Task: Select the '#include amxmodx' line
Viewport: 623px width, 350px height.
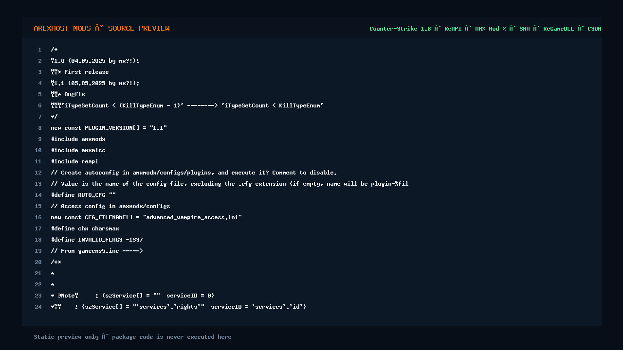Action: [78, 139]
